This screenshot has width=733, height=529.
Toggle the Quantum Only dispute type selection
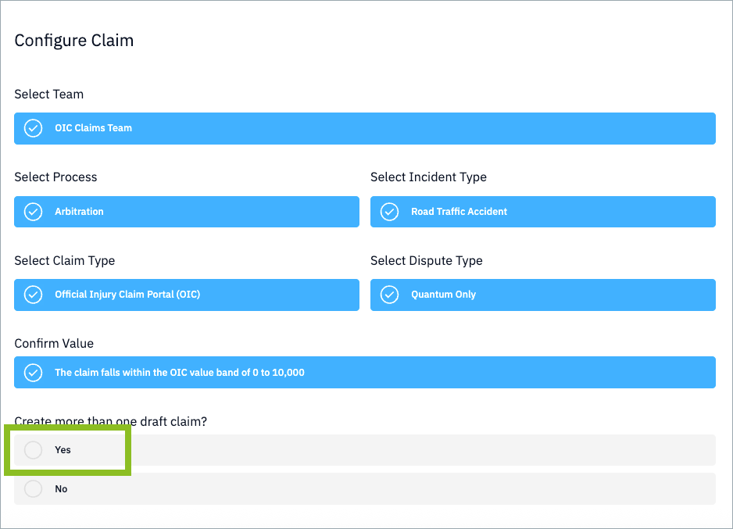542,295
